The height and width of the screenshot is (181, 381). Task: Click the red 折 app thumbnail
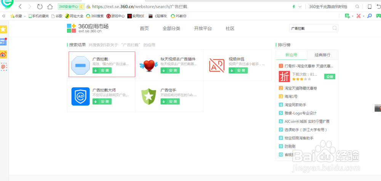[x=284, y=77]
